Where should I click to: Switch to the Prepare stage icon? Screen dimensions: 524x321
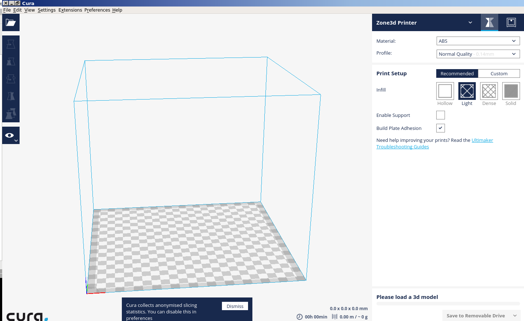pos(490,22)
